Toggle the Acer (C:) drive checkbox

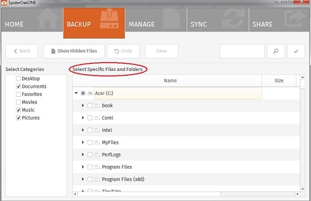83,93
